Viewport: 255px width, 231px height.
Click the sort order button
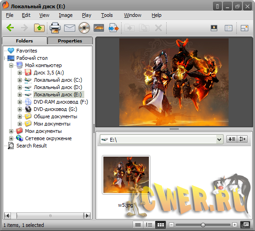[232, 139]
